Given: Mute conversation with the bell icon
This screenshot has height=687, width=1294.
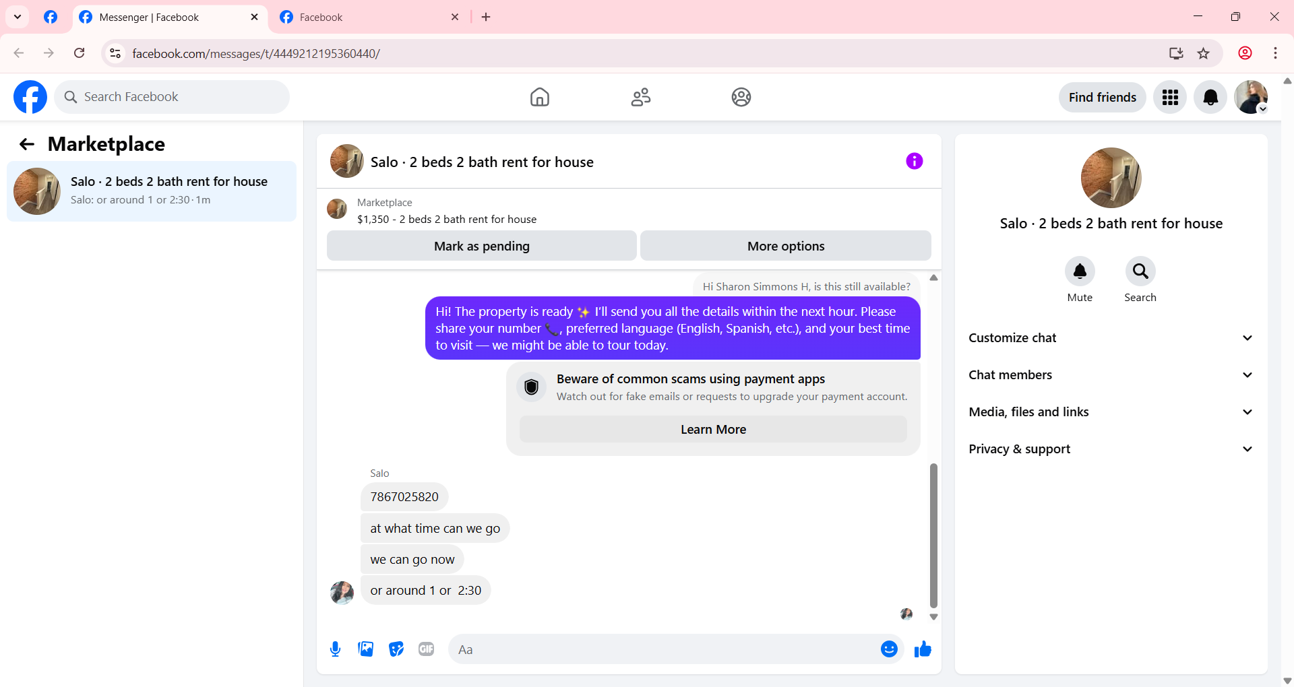Looking at the screenshot, I should coord(1080,271).
